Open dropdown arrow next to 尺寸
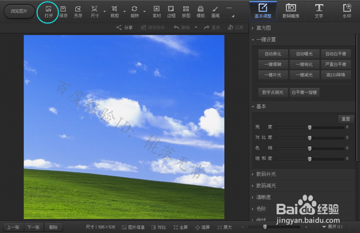This screenshot has width=360, height=233. pyautogui.click(x=105, y=12)
